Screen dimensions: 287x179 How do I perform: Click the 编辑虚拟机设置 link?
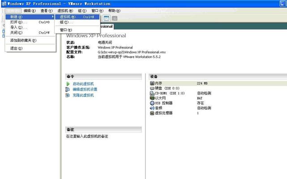point(85,89)
